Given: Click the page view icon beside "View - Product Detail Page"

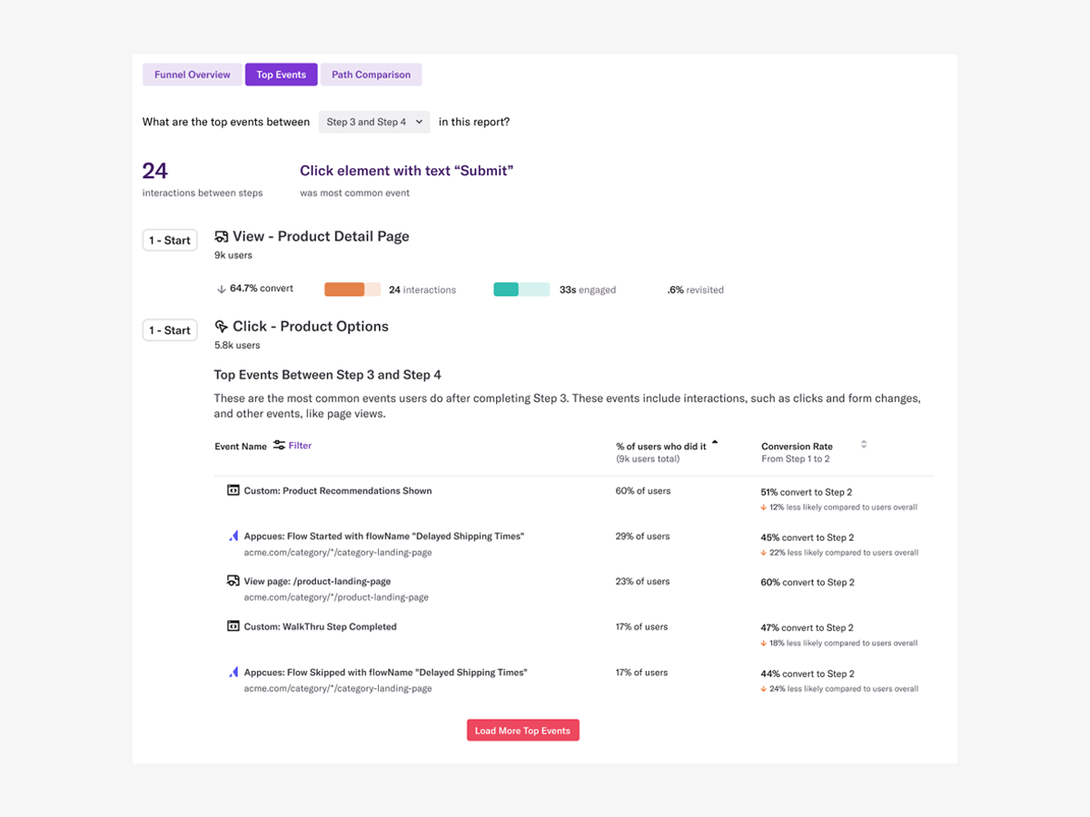Looking at the screenshot, I should click(220, 235).
